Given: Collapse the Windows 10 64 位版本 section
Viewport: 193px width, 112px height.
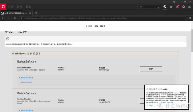Looking at the screenshot, I should point(96,53).
